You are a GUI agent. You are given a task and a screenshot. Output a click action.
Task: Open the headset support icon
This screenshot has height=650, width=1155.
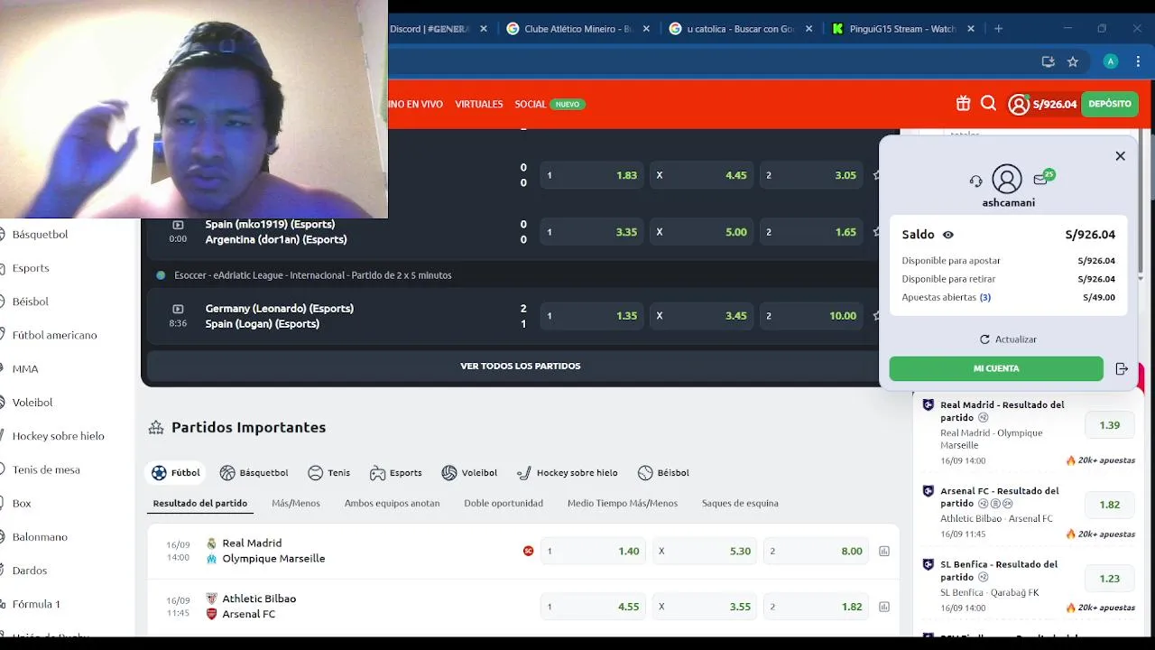click(x=975, y=181)
